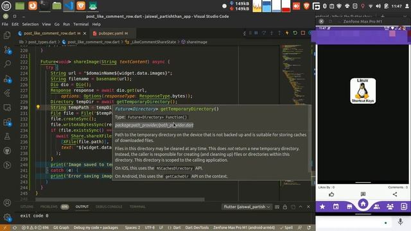
Task: Select the OUTPUT panel tab
Action: [x=82, y=207]
